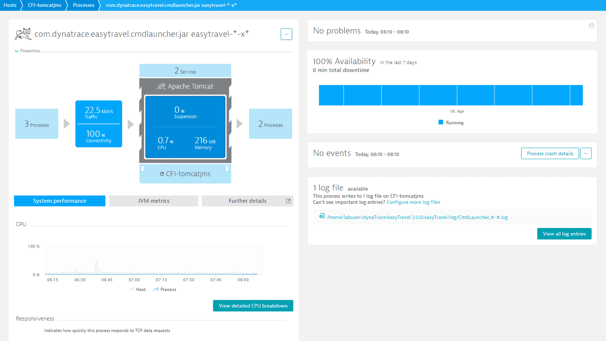
Task: Open the Further details tab
Action: pyautogui.click(x=247, y=201)
